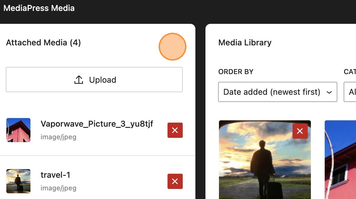
Task: Click the cut-off CAT label
Action: click(350, 72)
